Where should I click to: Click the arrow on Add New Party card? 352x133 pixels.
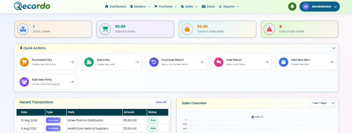[x=72, y=82]
